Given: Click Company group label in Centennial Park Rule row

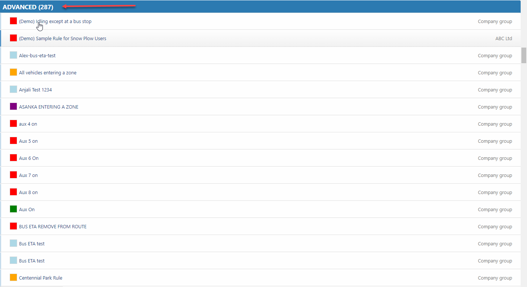Looking at the screenshot, I should (x=495, y=278).
